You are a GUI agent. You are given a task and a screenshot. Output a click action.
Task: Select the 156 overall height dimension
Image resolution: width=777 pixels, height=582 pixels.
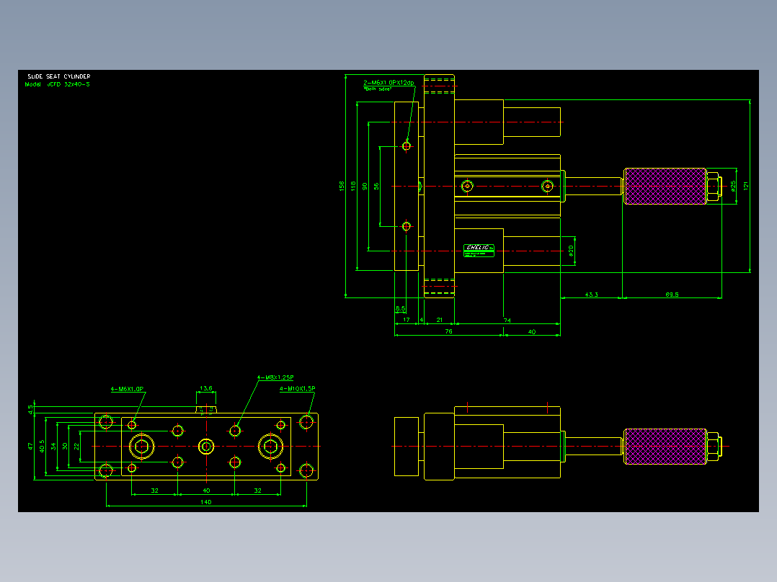click(x=342, y=186)
